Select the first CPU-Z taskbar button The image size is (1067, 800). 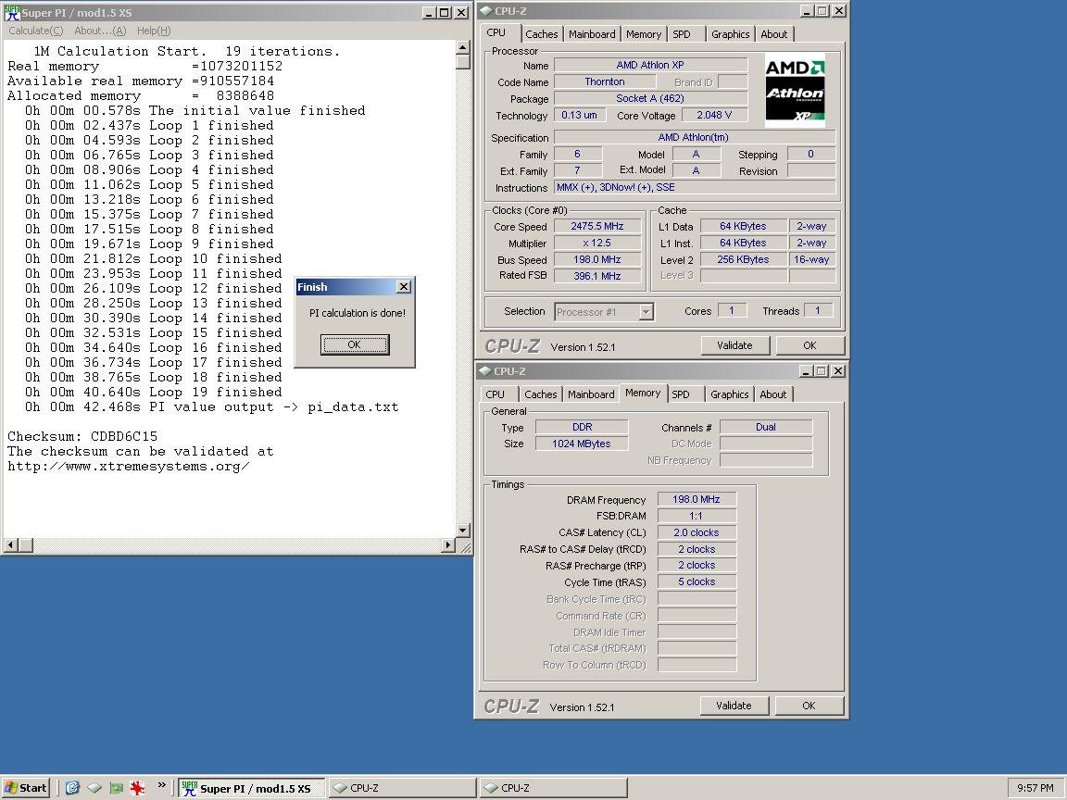coord(403,788)
